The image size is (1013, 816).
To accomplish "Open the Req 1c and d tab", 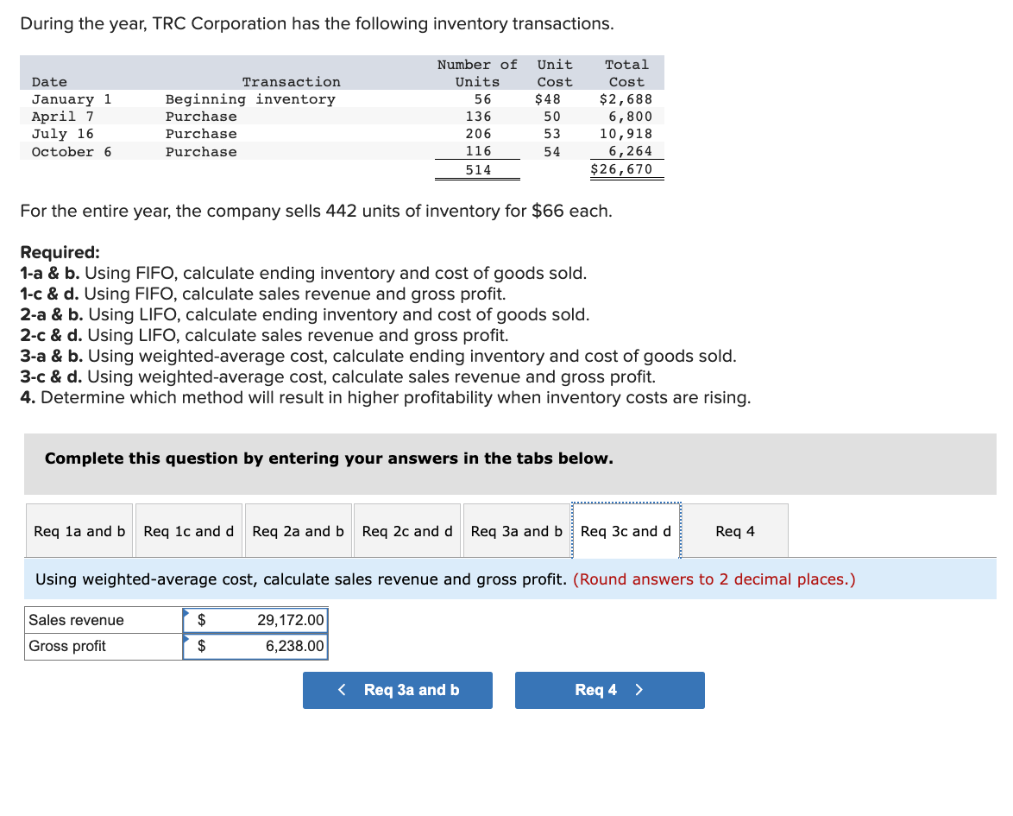I will pos(188,530).
